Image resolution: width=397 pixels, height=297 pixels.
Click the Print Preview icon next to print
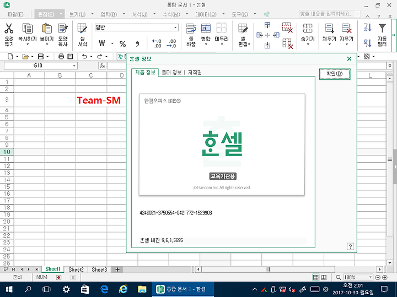tap(70, 57)
